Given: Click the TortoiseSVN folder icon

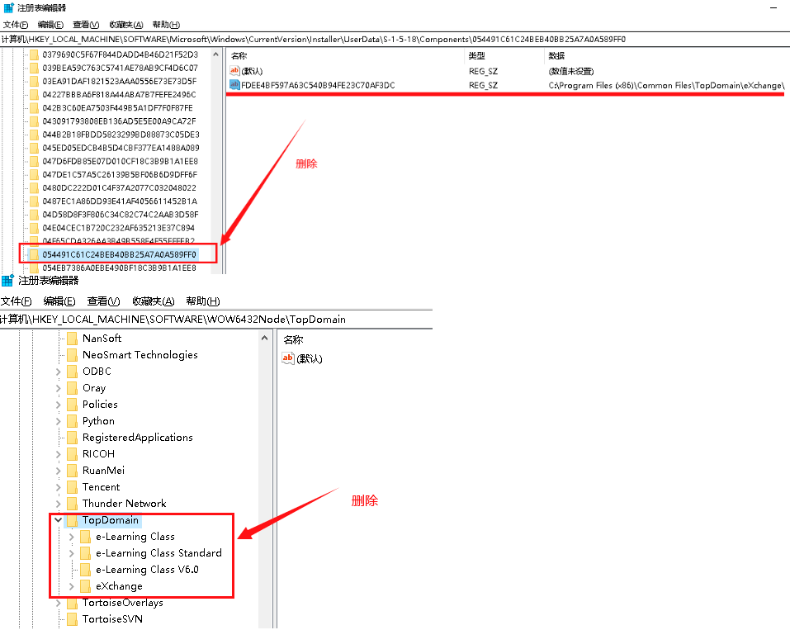Looking at the screenshot, I should [73, 619].
